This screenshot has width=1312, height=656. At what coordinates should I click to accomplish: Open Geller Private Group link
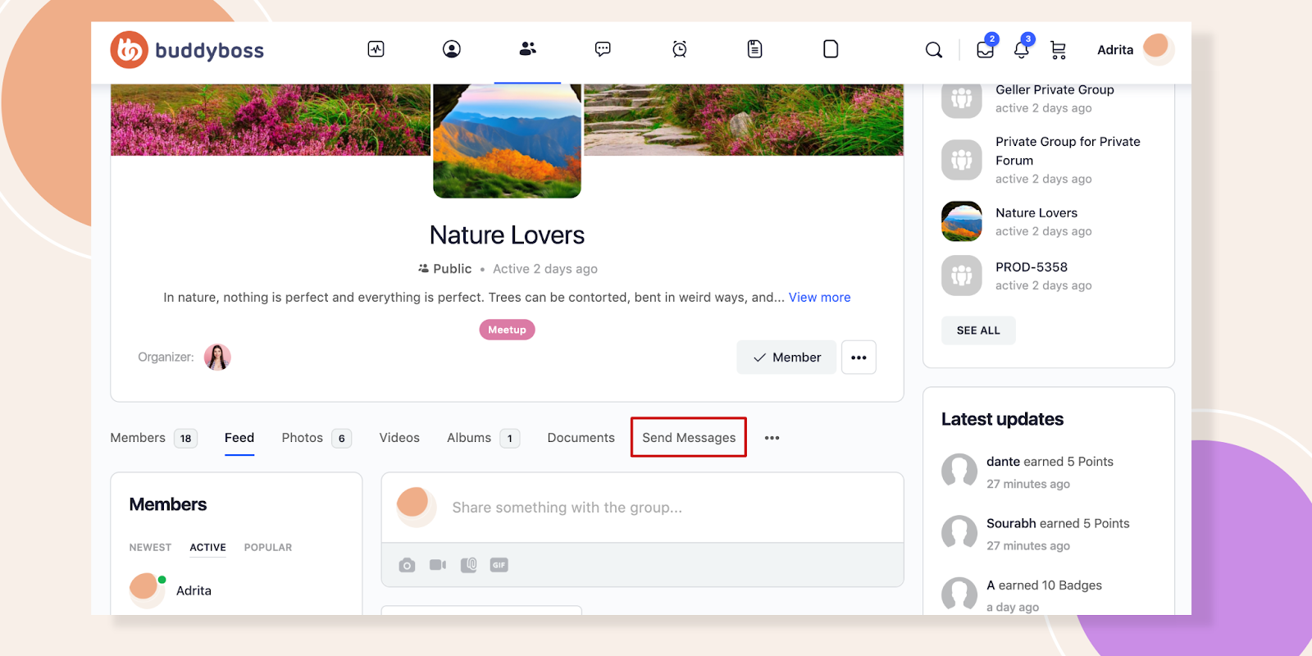tap(1055, 89)
